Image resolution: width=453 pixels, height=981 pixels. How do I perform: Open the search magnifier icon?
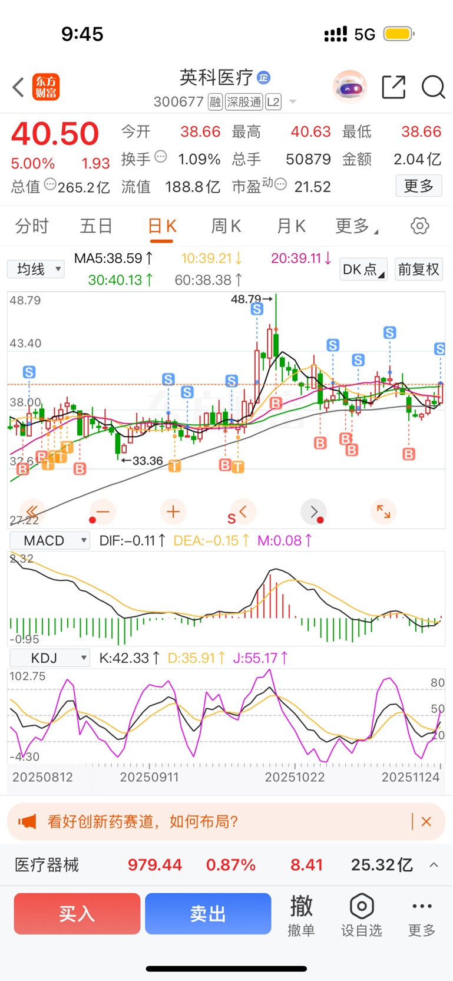click(x=433, y=87)
